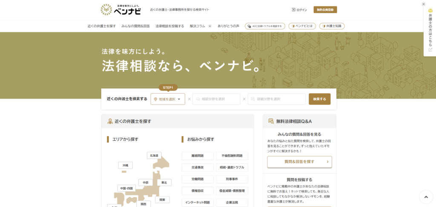Expand the 解決コラム menu arrow
Image resolution: width=436 pixels, height=207 pixels.
point(209,26)
